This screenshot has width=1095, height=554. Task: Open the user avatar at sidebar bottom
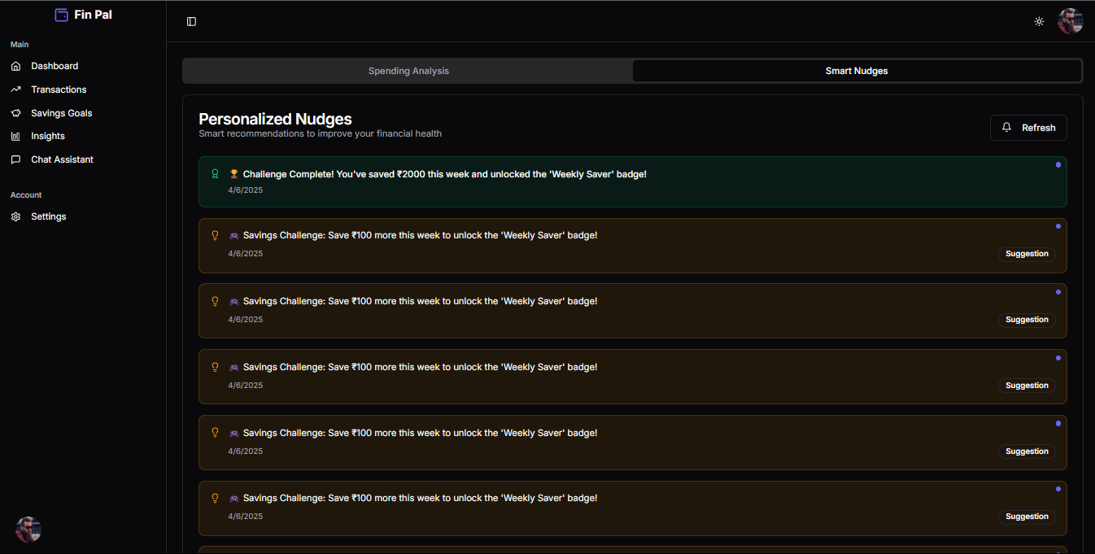pos(28,530)
